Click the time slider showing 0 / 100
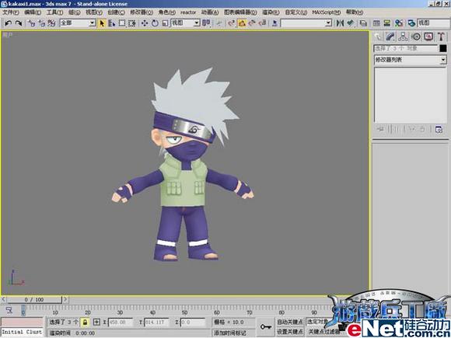Screen dimensions: 451x338 [34, 300]
